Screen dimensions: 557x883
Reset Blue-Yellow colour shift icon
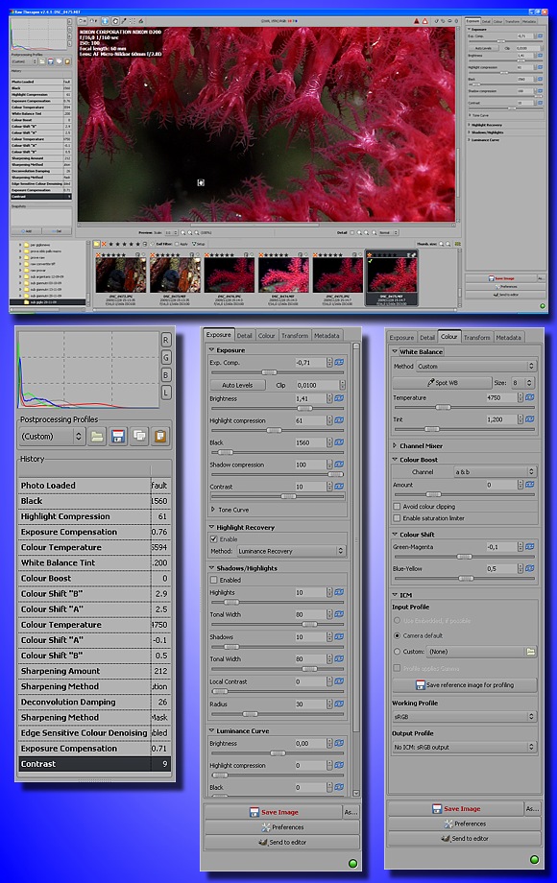pos(530,569)
